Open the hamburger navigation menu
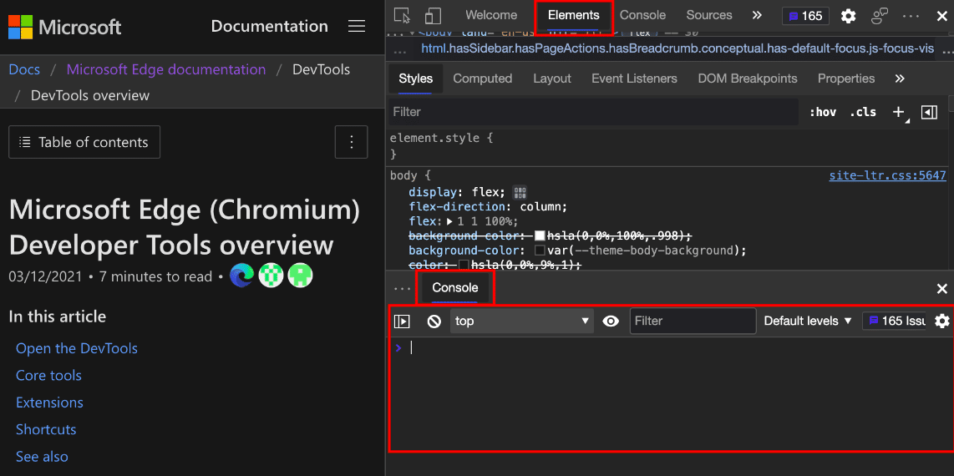This screenshot has height=476, width=954. 357,26
